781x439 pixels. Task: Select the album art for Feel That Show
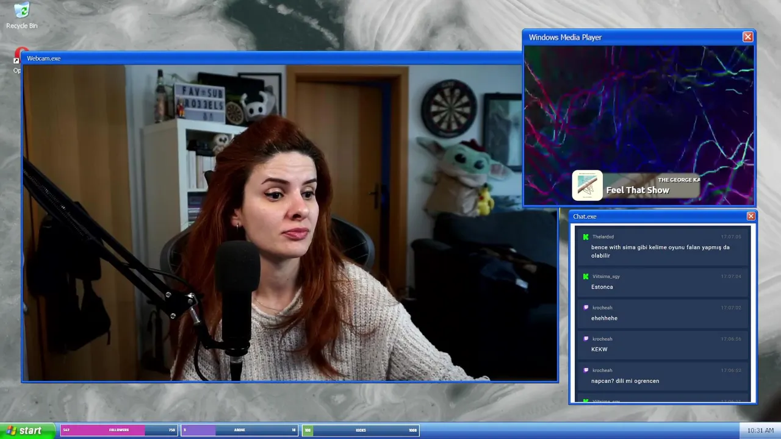(x=587, y=185)
